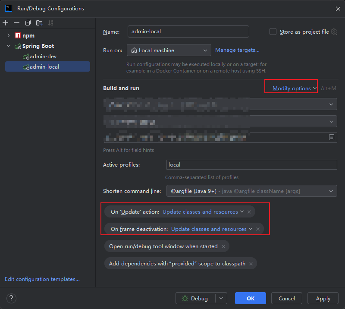The width and height of the screenshot is (345, 309).
Task: Click the bug icon on Debug button
Action: [x=185, y=299]
